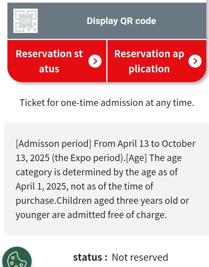This screenshot has width=209, height=267.
Task: Open the Reservation status page
Action: tap(49, 61)
